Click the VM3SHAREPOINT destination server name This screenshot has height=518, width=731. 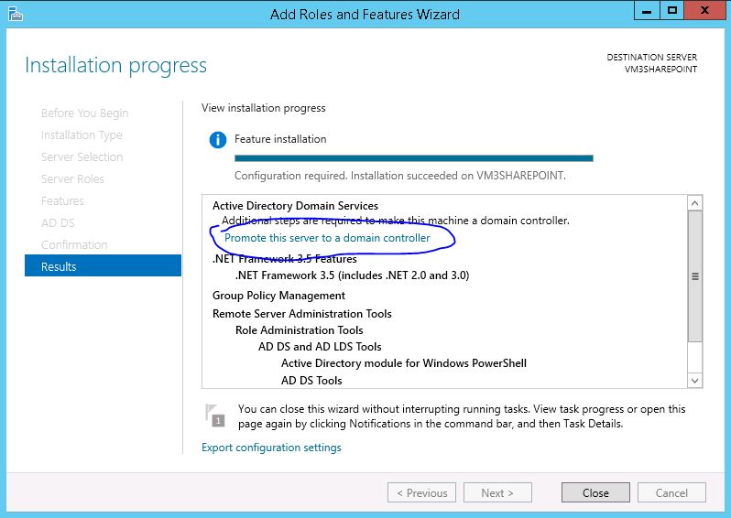tap(660, 69)
